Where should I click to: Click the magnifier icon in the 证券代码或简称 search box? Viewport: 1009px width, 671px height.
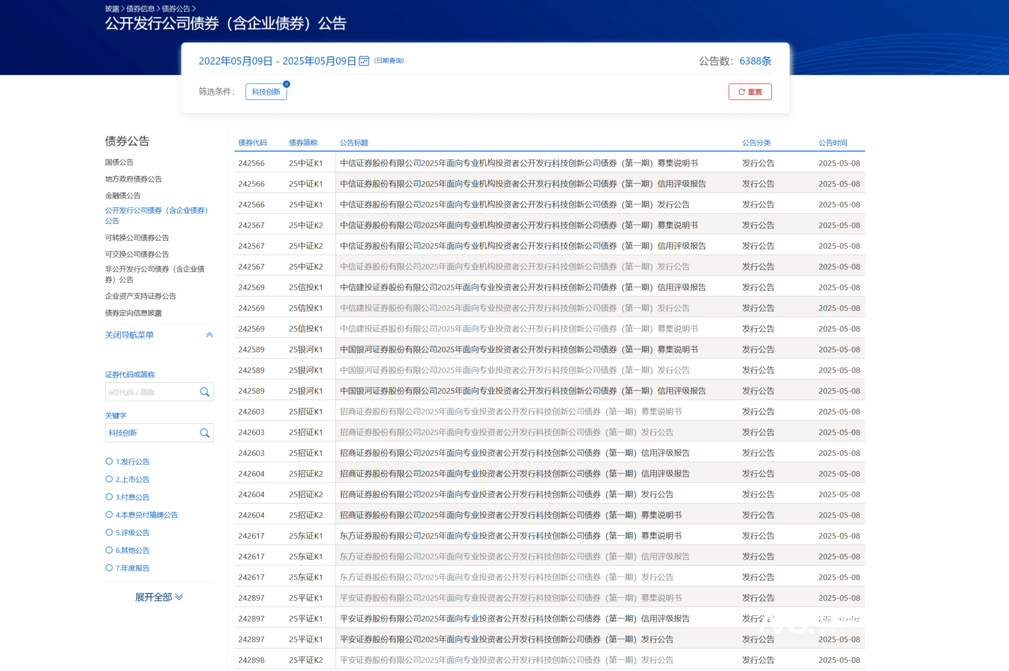[204, 392]
